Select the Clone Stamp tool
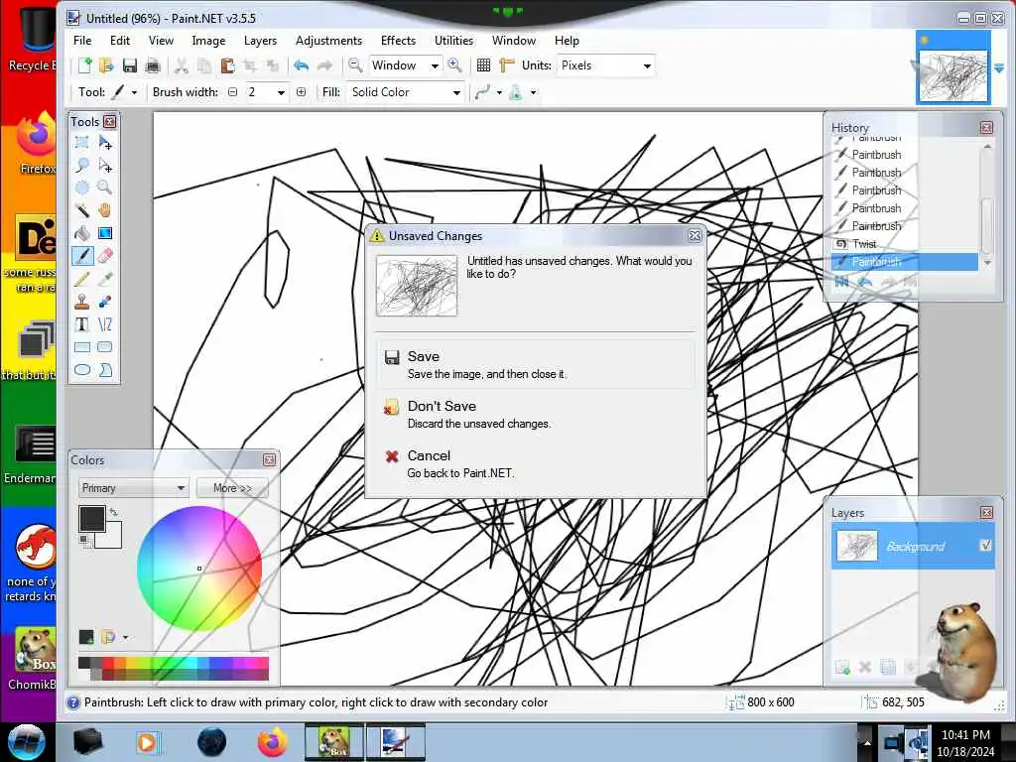This screenshot has height=762, width=1016. [82, 302]
